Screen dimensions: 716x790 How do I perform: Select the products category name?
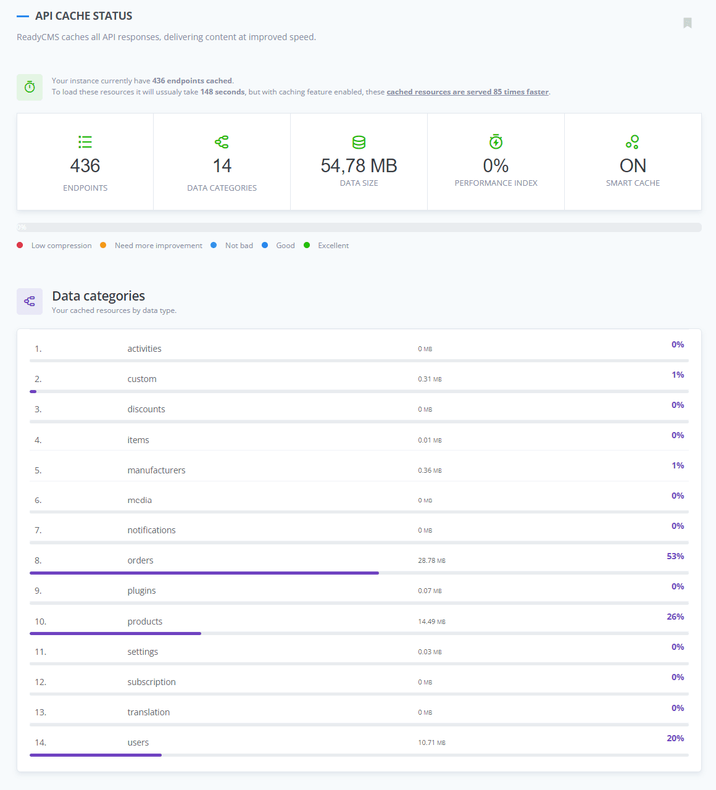point(145,622)
